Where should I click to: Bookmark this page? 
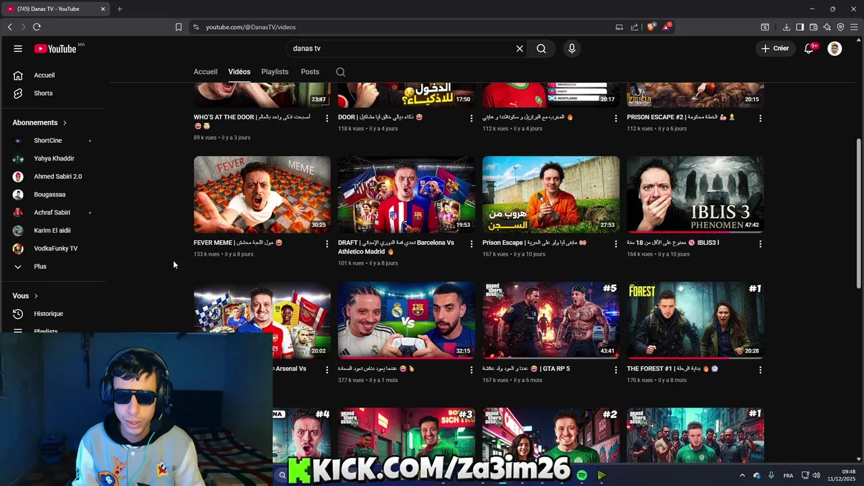[x=178, y=27]
